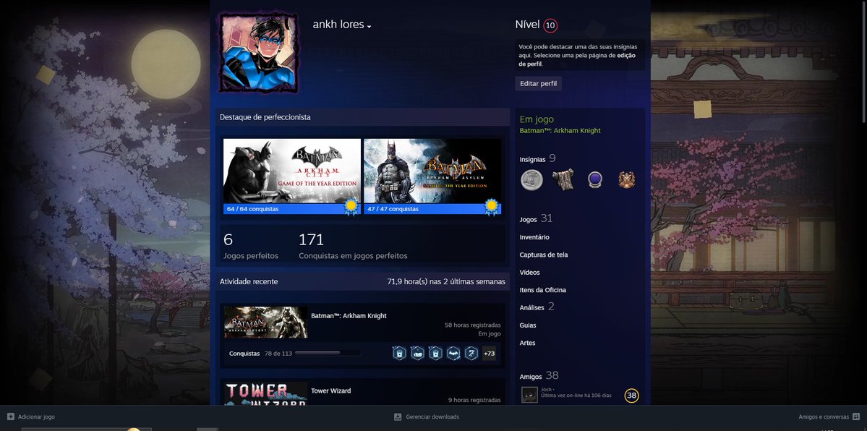Click the 6 Jogos perfeitos stat
Viewport: 867px width, 431px height.
coord(251,246)
